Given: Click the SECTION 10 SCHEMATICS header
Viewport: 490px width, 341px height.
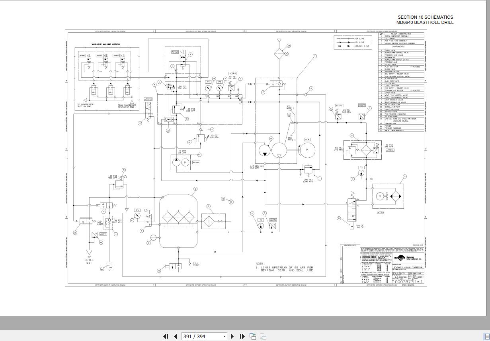Looking at the screenshot, I should [425, 17].
